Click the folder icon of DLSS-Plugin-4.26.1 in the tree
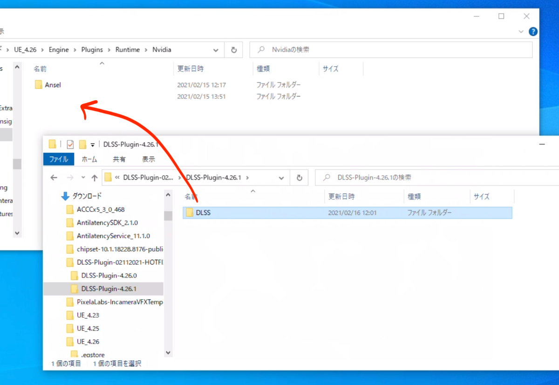This screenshot has width=559, height=385. coord(75,289)
